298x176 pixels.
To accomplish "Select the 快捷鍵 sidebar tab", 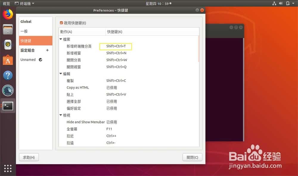I will 36,41.
